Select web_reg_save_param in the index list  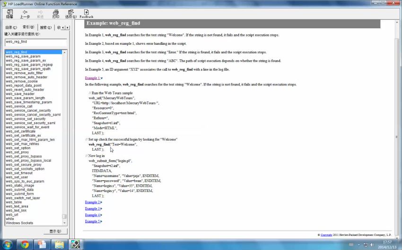click(23, 56)
